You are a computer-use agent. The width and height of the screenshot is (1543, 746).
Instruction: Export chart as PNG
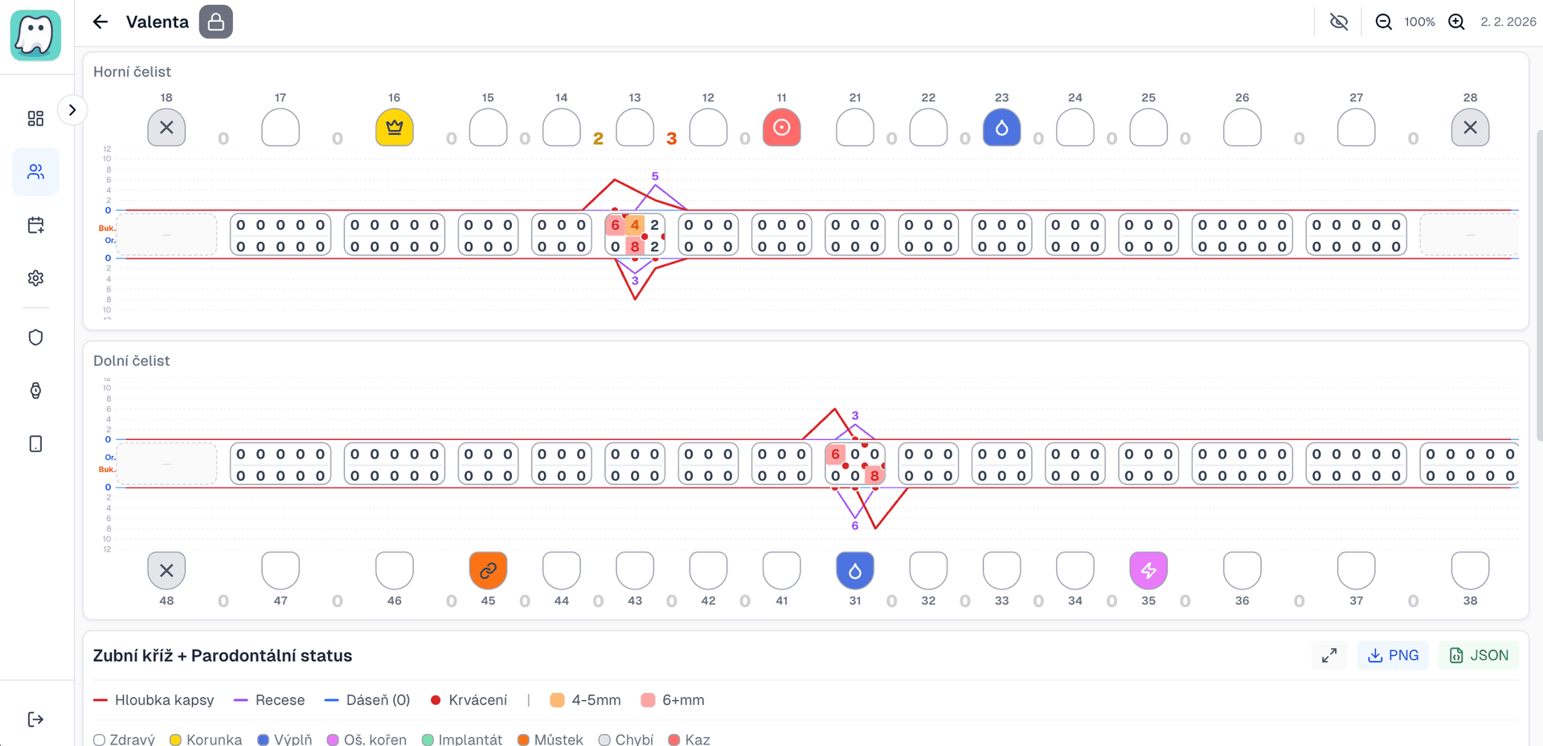[x=1393, y=655]
